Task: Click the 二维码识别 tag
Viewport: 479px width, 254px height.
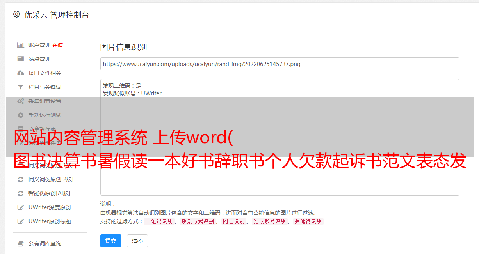Action: [159, 221]
